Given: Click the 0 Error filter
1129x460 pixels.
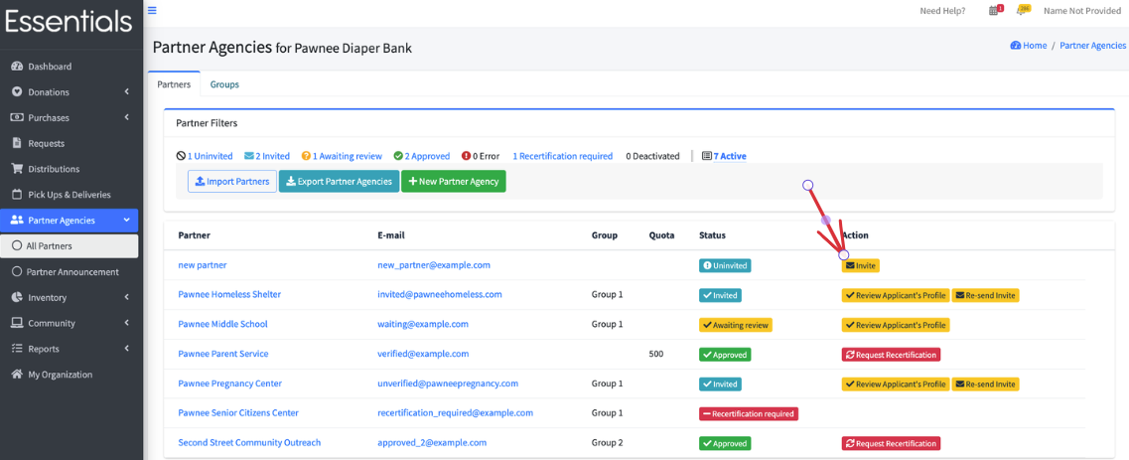Looking at the screenshot, I should (x=481, y=156).
